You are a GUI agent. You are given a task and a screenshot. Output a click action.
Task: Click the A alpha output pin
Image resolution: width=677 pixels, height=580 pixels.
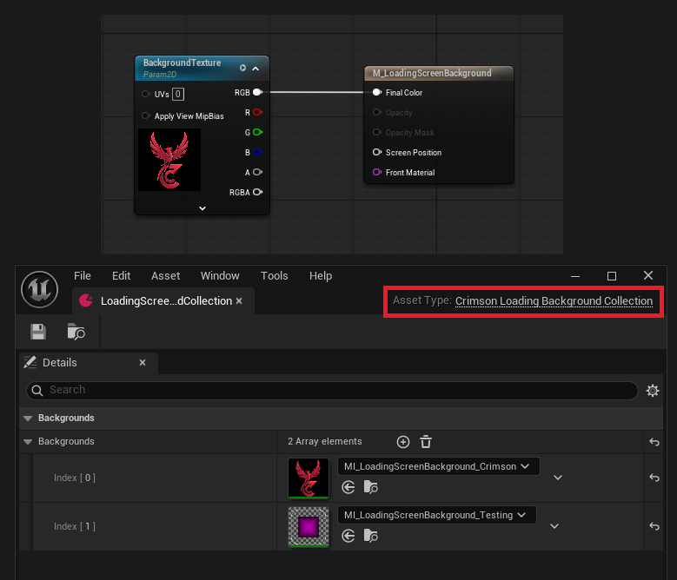[257, 172]
